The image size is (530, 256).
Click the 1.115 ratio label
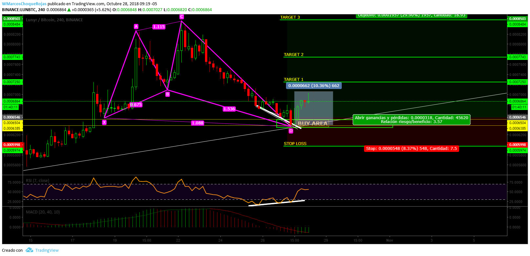[x=159, y=27]
